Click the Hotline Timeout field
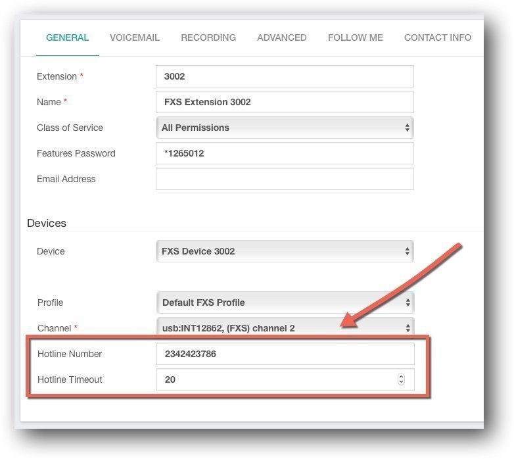Viewport: 514px width, 459px height. pyautogui.click(x=285, y=379)
